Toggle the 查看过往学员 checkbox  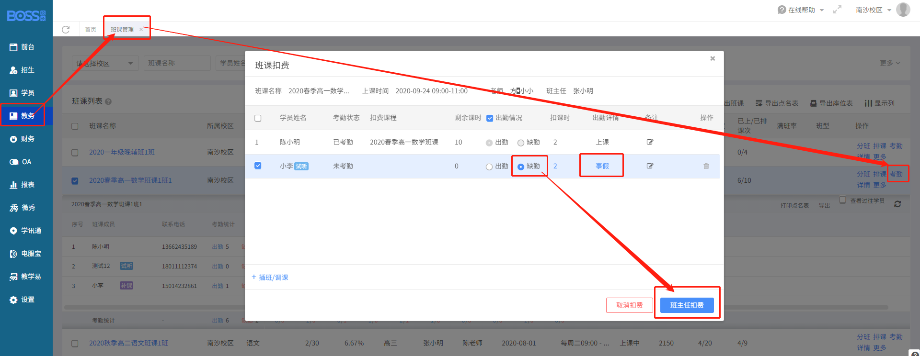(842, 200)
